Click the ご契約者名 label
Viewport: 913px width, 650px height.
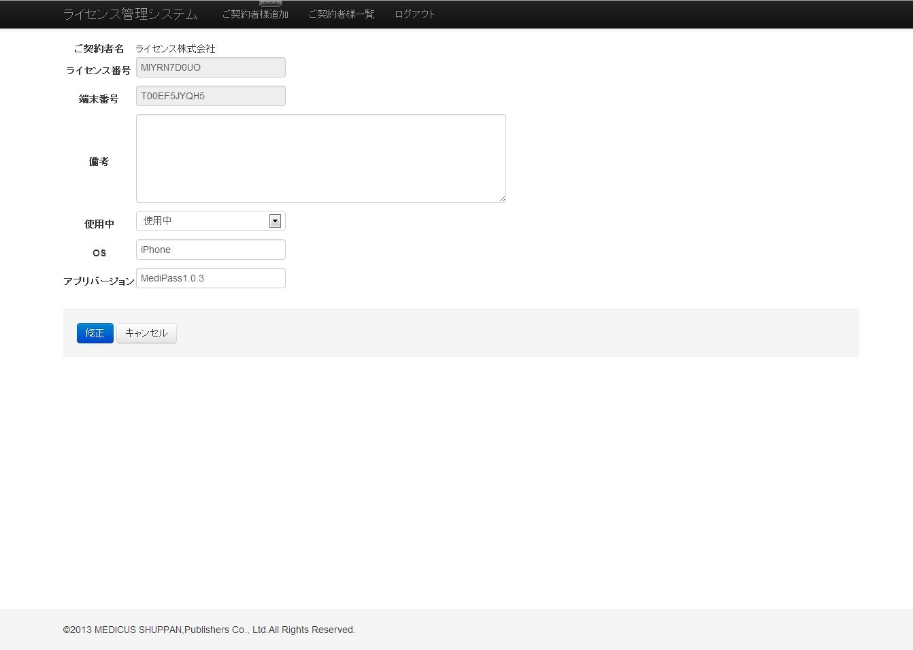click(x=99, y=49)
